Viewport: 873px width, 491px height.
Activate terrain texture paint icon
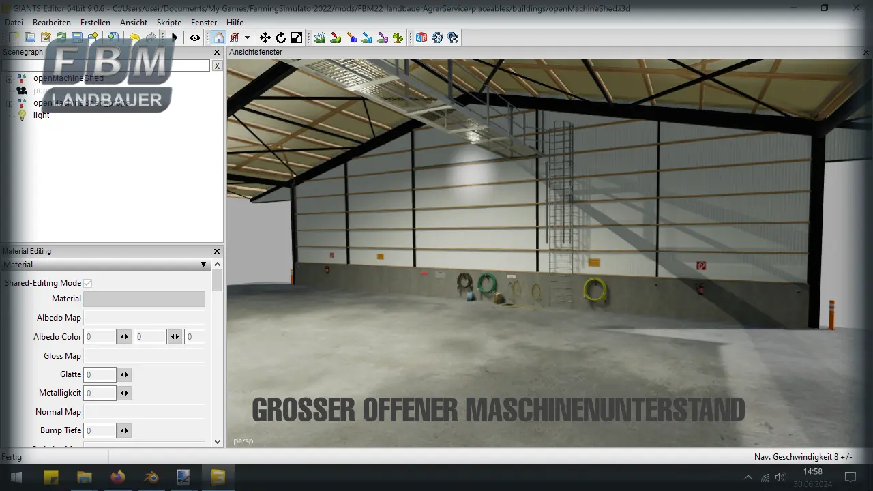coord(336,38)
